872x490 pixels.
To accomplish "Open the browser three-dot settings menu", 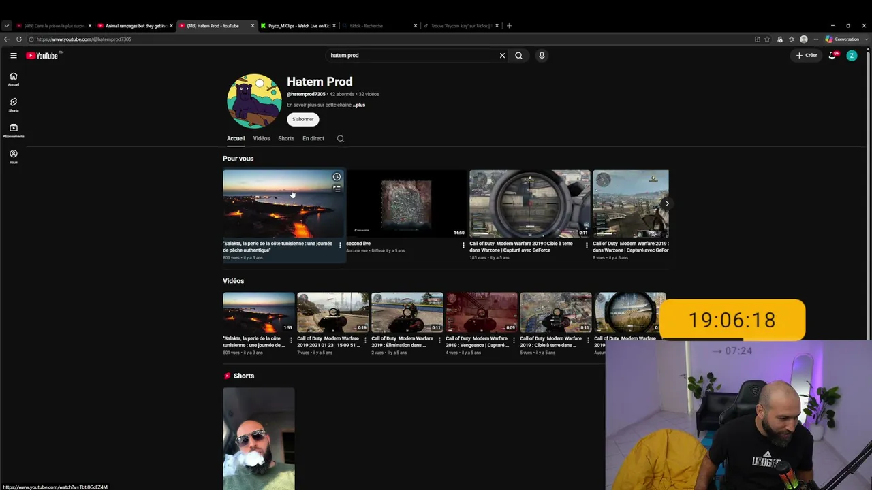I will pos(816,39).
